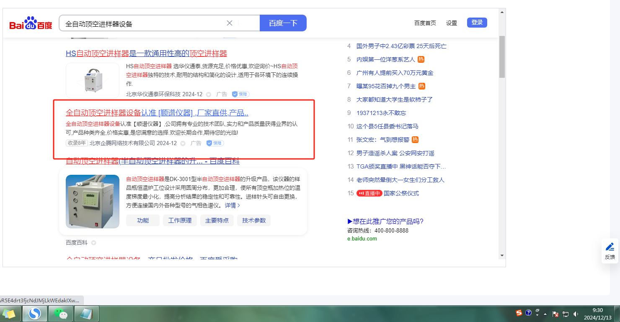Select the 工作原理 tab in Baike card

pyautogui.click(x=180, y=220)
